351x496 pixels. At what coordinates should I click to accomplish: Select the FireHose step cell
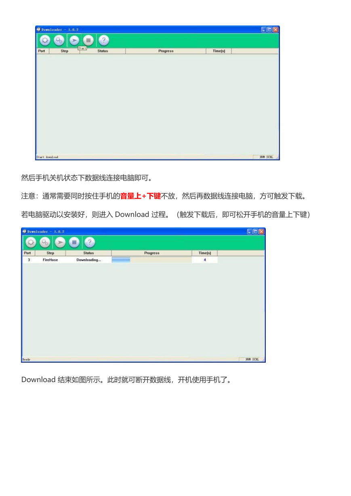tap(50, 260)
